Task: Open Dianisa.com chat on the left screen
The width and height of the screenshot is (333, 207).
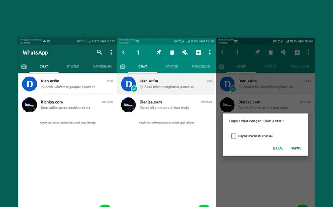Action: [x=67, y=105]
